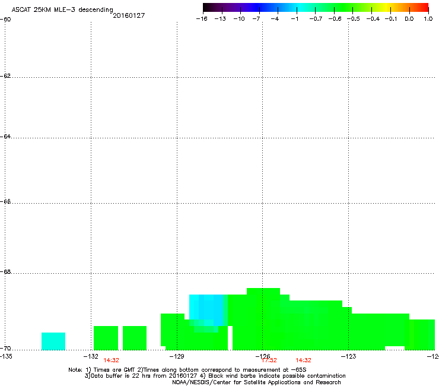Screen dimensions: 439x386
Task: Click the isolated cyan cell near -134
Action: [x=53, y=341]
